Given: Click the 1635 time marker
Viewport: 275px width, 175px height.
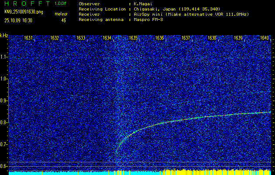Looking at the screenshot, I should (x=133, y=38).
